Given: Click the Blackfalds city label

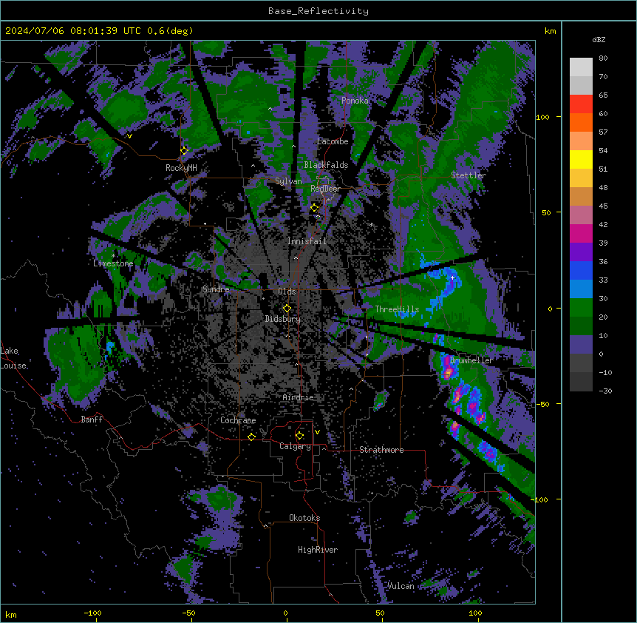Looking at the screenshot, I should pos(326,165).
